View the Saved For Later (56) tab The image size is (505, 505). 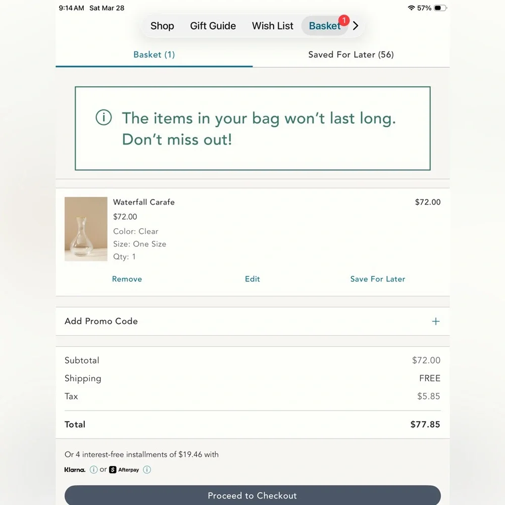[351, 55]
